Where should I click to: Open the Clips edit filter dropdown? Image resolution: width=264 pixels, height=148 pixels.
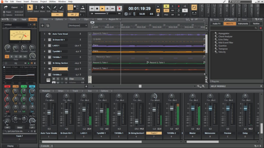(77, 79)
